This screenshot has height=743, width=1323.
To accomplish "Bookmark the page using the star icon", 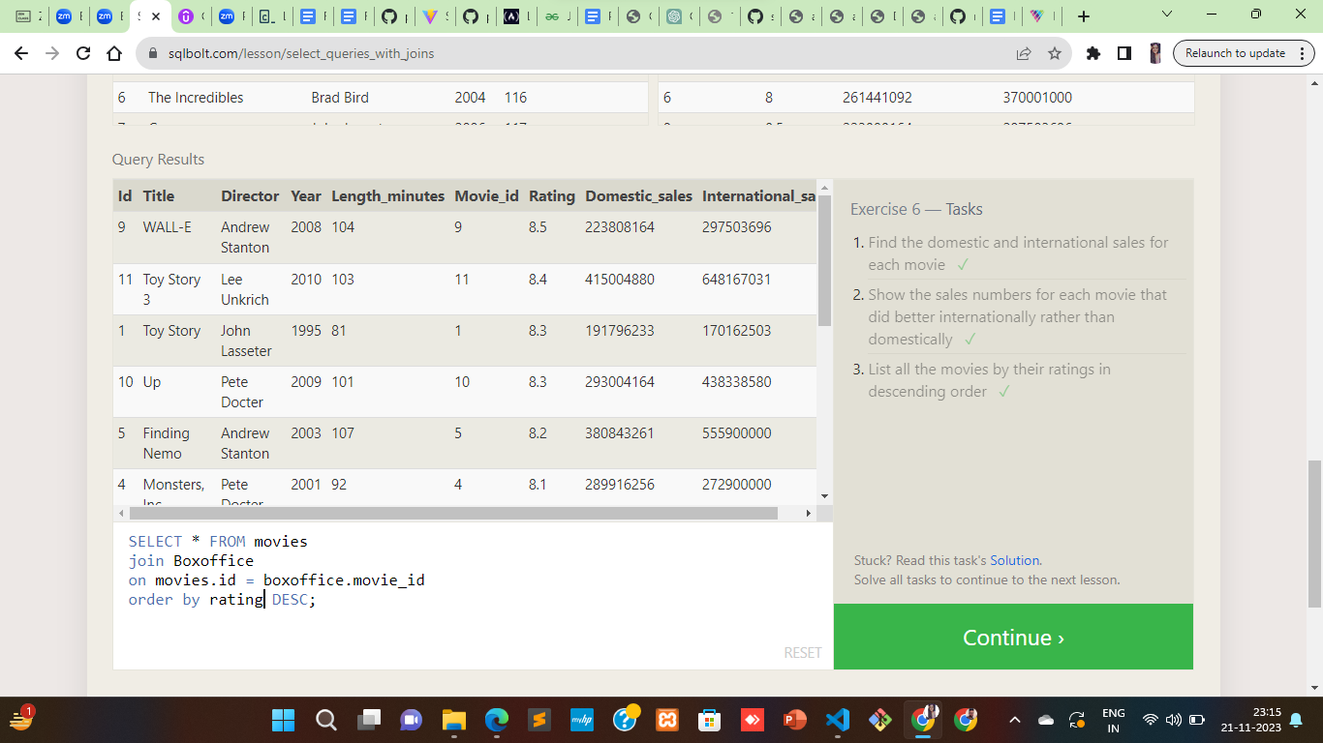I will (x=1056, y=53).
